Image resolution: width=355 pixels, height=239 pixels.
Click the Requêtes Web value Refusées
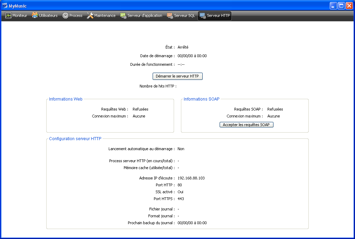tap(140, 109)
